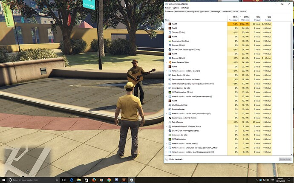This screenshot has height=183, width=294.
Task: Expand Hôte de service : système local (14)
Action: pyautogui.click(x=166, y=71)
